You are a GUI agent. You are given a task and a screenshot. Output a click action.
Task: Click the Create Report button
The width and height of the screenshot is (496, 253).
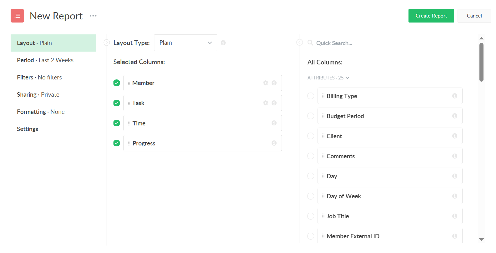(431, 16)
